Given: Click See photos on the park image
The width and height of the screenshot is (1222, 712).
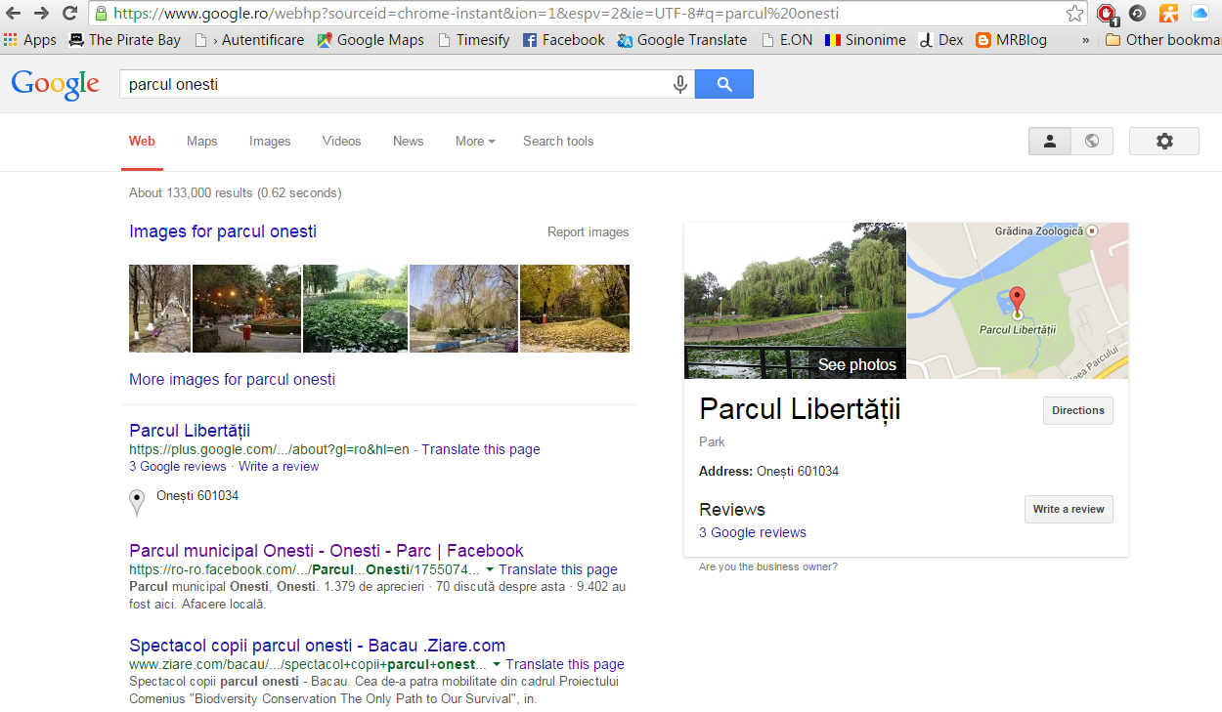Looking at the screenshot, I should coord(856,365).
